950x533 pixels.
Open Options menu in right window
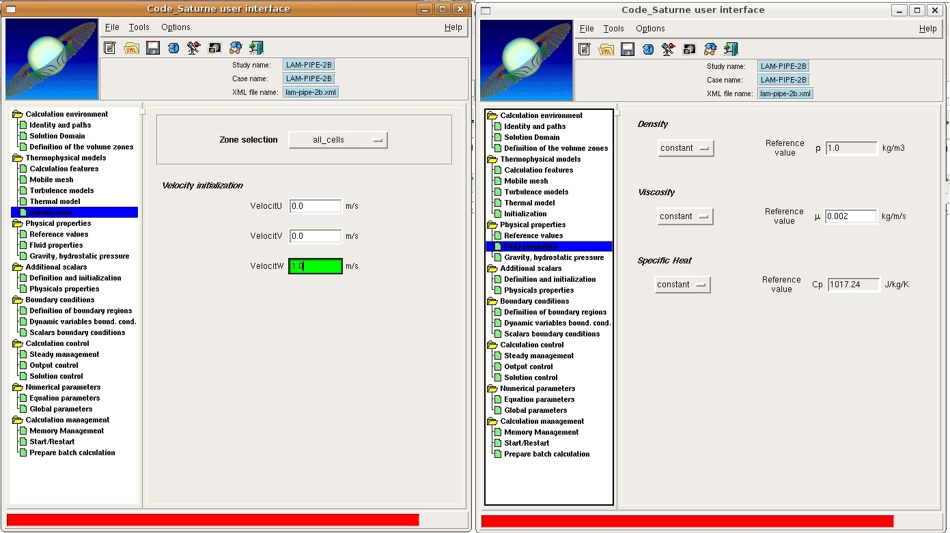[x=650, y=29]
